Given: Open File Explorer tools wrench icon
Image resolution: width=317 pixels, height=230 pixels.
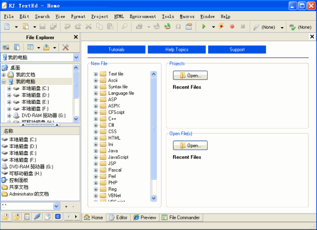Looking at the screenshot, I should point(65,47).
